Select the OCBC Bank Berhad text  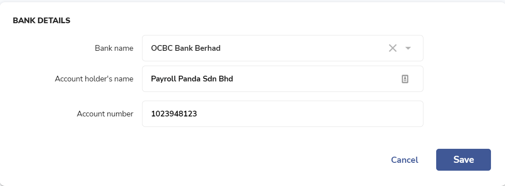(x=186, y=48)
